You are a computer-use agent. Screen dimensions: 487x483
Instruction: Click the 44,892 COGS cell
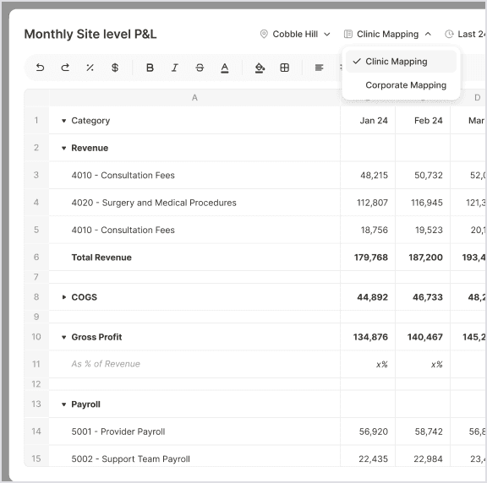click(368, 297)
